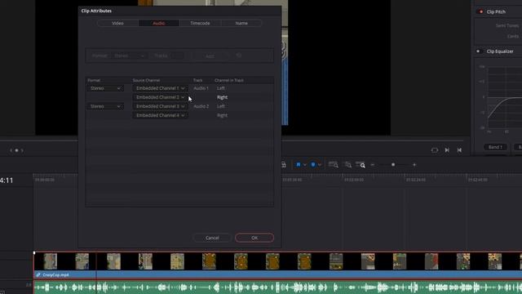Click the dimmed Add button in the format bar

tap(210, 56)
